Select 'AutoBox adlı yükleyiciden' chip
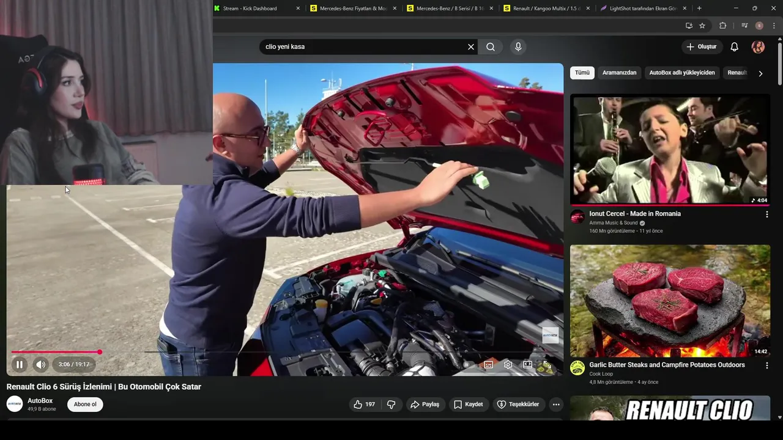The image size is (783, 440). 682,73
